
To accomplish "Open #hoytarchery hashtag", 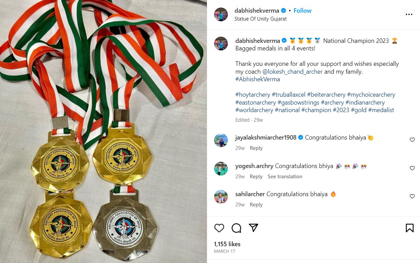I will click(x=253, y=95).
